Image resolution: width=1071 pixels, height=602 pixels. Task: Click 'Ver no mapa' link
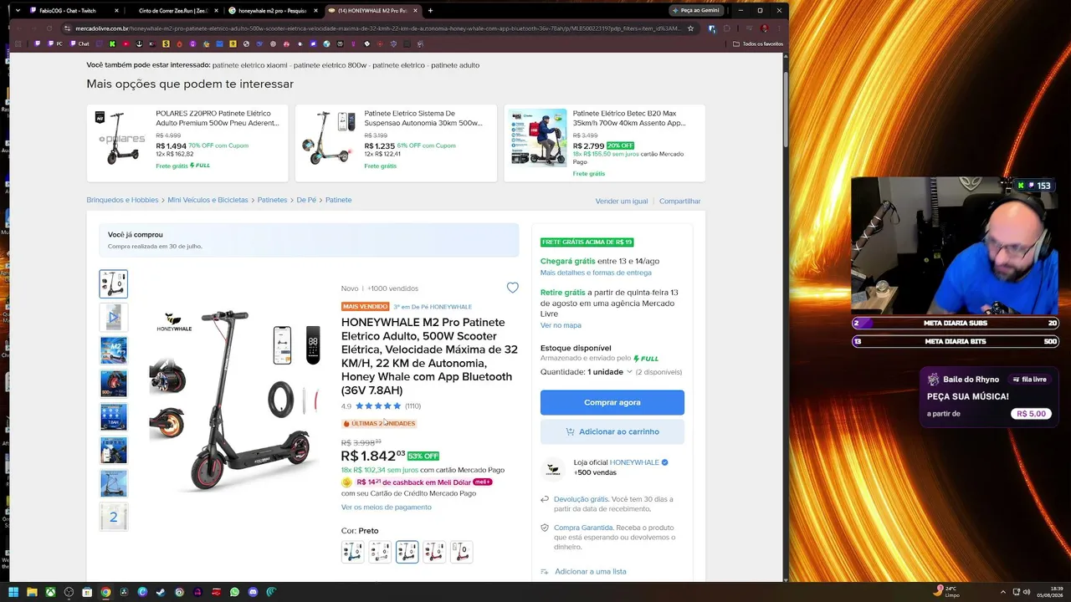click(x=561, y=325)
